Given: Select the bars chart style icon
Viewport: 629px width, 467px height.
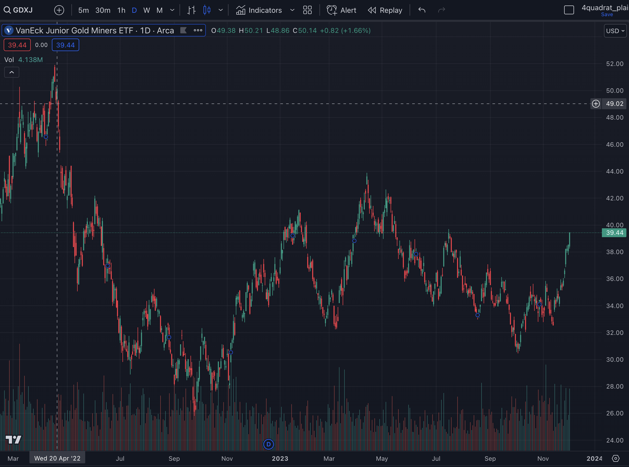Looking at the screenshot, I should pyautogui.click(x=191, y=10).
